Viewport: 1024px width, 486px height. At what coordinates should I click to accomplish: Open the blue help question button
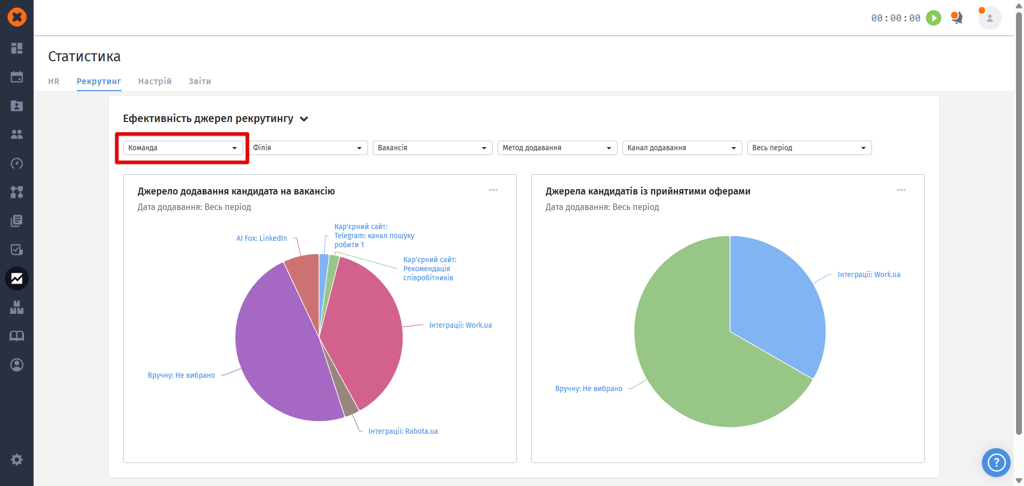point(996,462)
